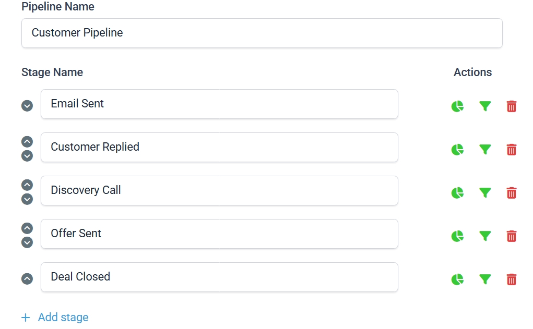Screen dimensions: 533x329
Task: Click pie chart icon for Customer Replied stage
Action: point(457,150)
